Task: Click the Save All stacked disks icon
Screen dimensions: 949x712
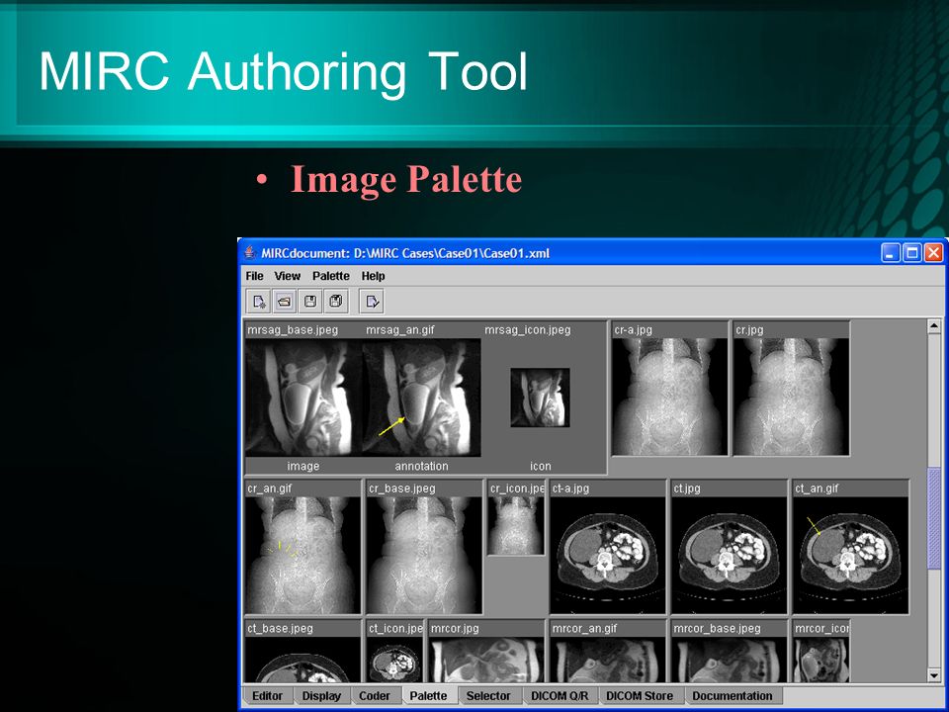Action: (x=336, y=301)
